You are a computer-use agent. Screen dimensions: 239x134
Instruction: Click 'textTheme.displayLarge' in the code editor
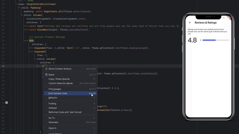click(x=130, y=48)
